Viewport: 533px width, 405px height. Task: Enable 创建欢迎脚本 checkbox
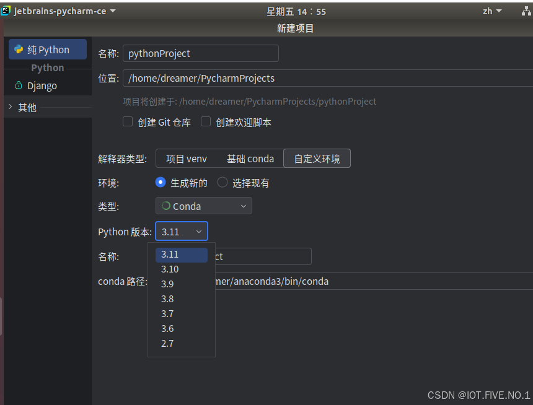click(206, 121)
